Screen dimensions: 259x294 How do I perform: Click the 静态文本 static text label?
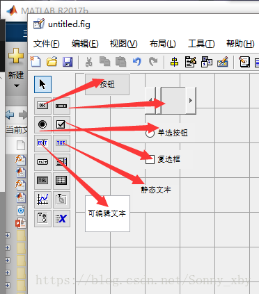click(156, 190)
